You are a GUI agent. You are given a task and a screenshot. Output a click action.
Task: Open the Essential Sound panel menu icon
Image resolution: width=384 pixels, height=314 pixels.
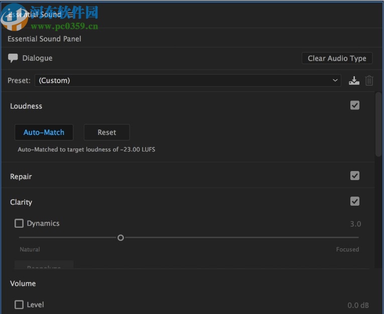click(70, 15)
